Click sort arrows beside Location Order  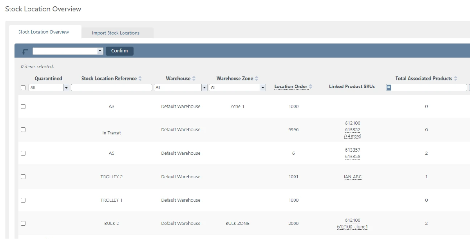pos(311,87)
